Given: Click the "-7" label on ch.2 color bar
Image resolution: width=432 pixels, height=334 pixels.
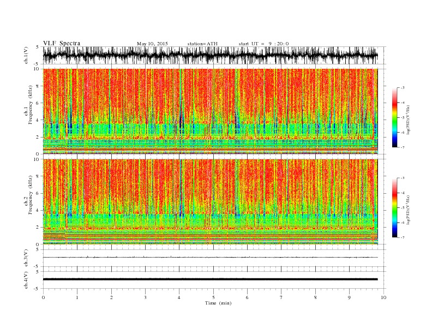Looking at the screenshot, I should (x=403, y=237).
